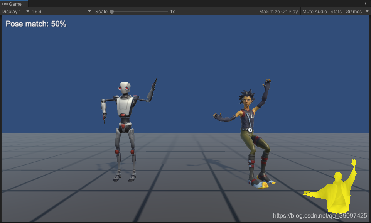Open the CSDN blog watermark link
The width and height of the screenshot is (371, 223).
point(319,215)
